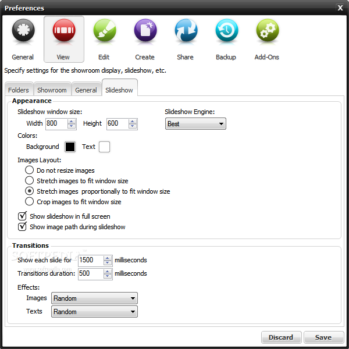Screen dimensions: 349x349
Task: Open the General preferences icon
Action: tap(23, 39)
